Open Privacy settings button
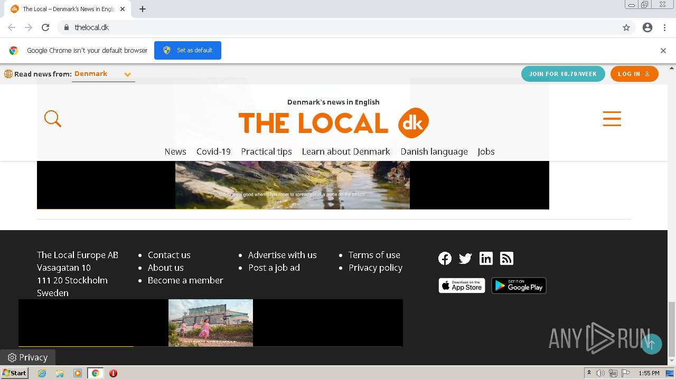Image resolution: width=676 pixels, height=380 pixels. tap(27, 357)
